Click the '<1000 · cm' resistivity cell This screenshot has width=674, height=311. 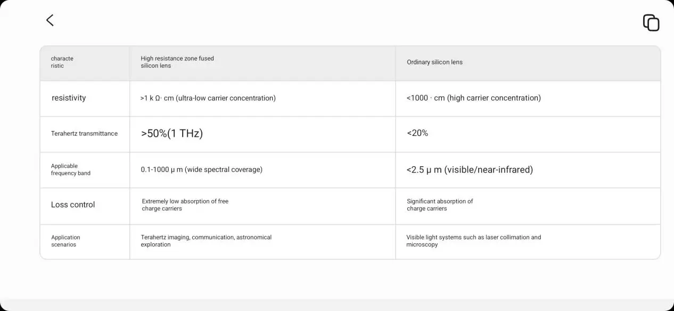(473, 98)
